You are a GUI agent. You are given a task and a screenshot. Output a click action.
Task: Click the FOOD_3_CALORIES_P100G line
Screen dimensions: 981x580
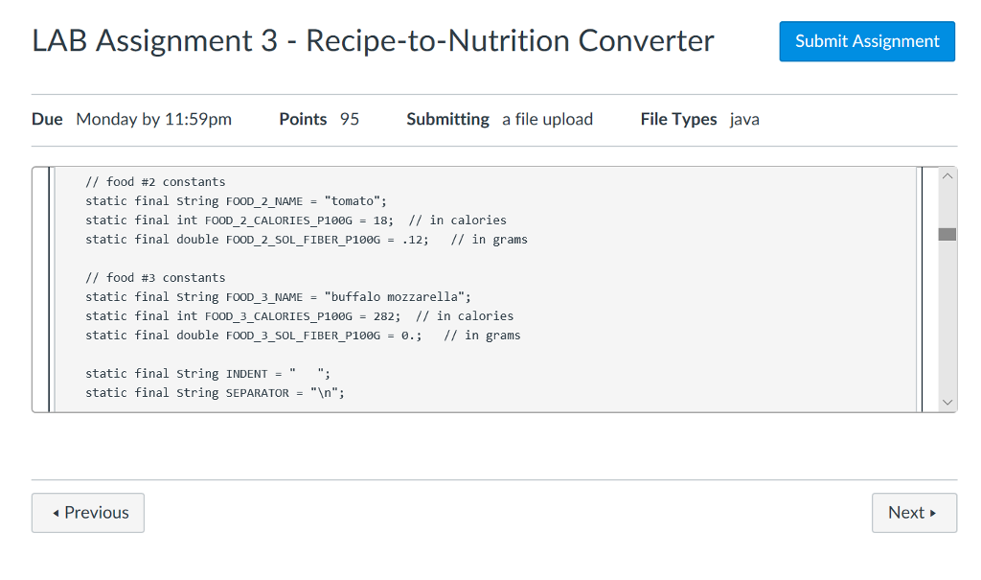pos(287,315)
